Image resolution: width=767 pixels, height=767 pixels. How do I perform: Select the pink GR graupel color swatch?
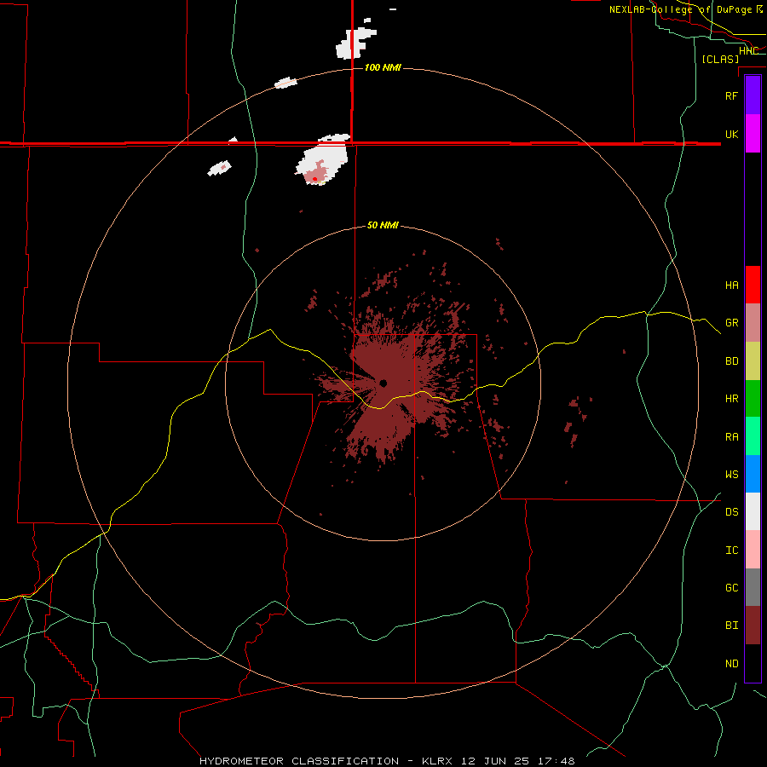click(753, 323)
